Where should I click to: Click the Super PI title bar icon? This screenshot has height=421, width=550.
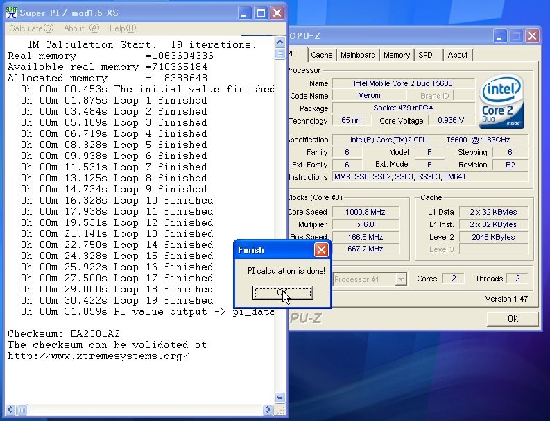tap(12, 13)
